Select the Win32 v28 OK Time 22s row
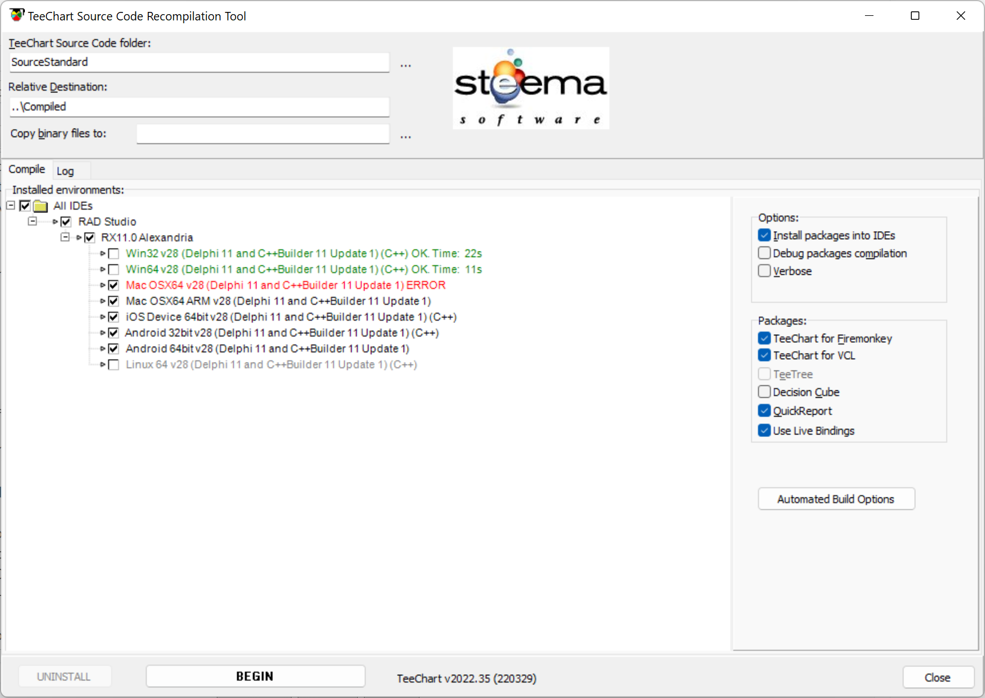This screenshot has width=985, height=698. point(304,253)
